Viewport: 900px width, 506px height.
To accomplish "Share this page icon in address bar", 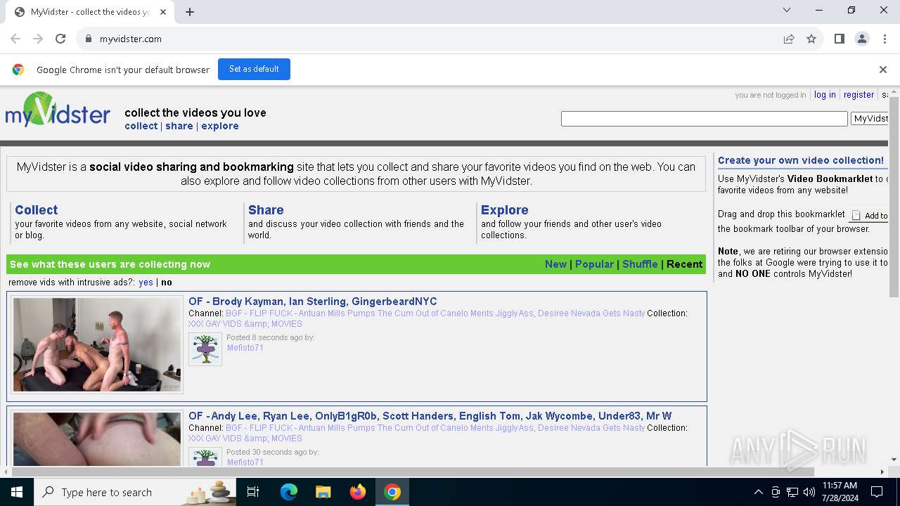I will coord(789,39).
